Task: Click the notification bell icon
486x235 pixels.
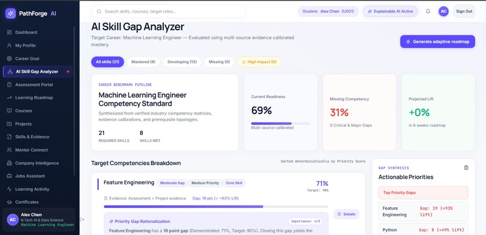Action: 428,11
